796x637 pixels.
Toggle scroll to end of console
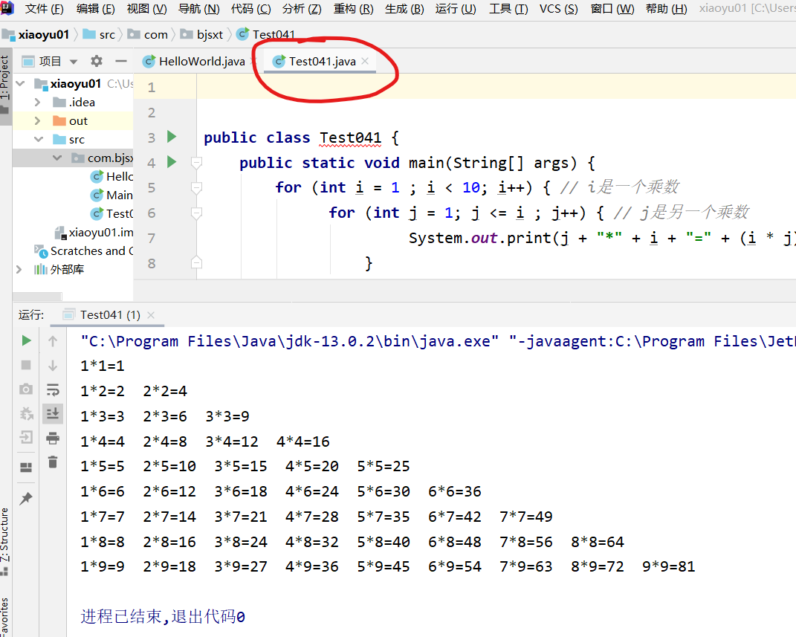click(53, 414)
